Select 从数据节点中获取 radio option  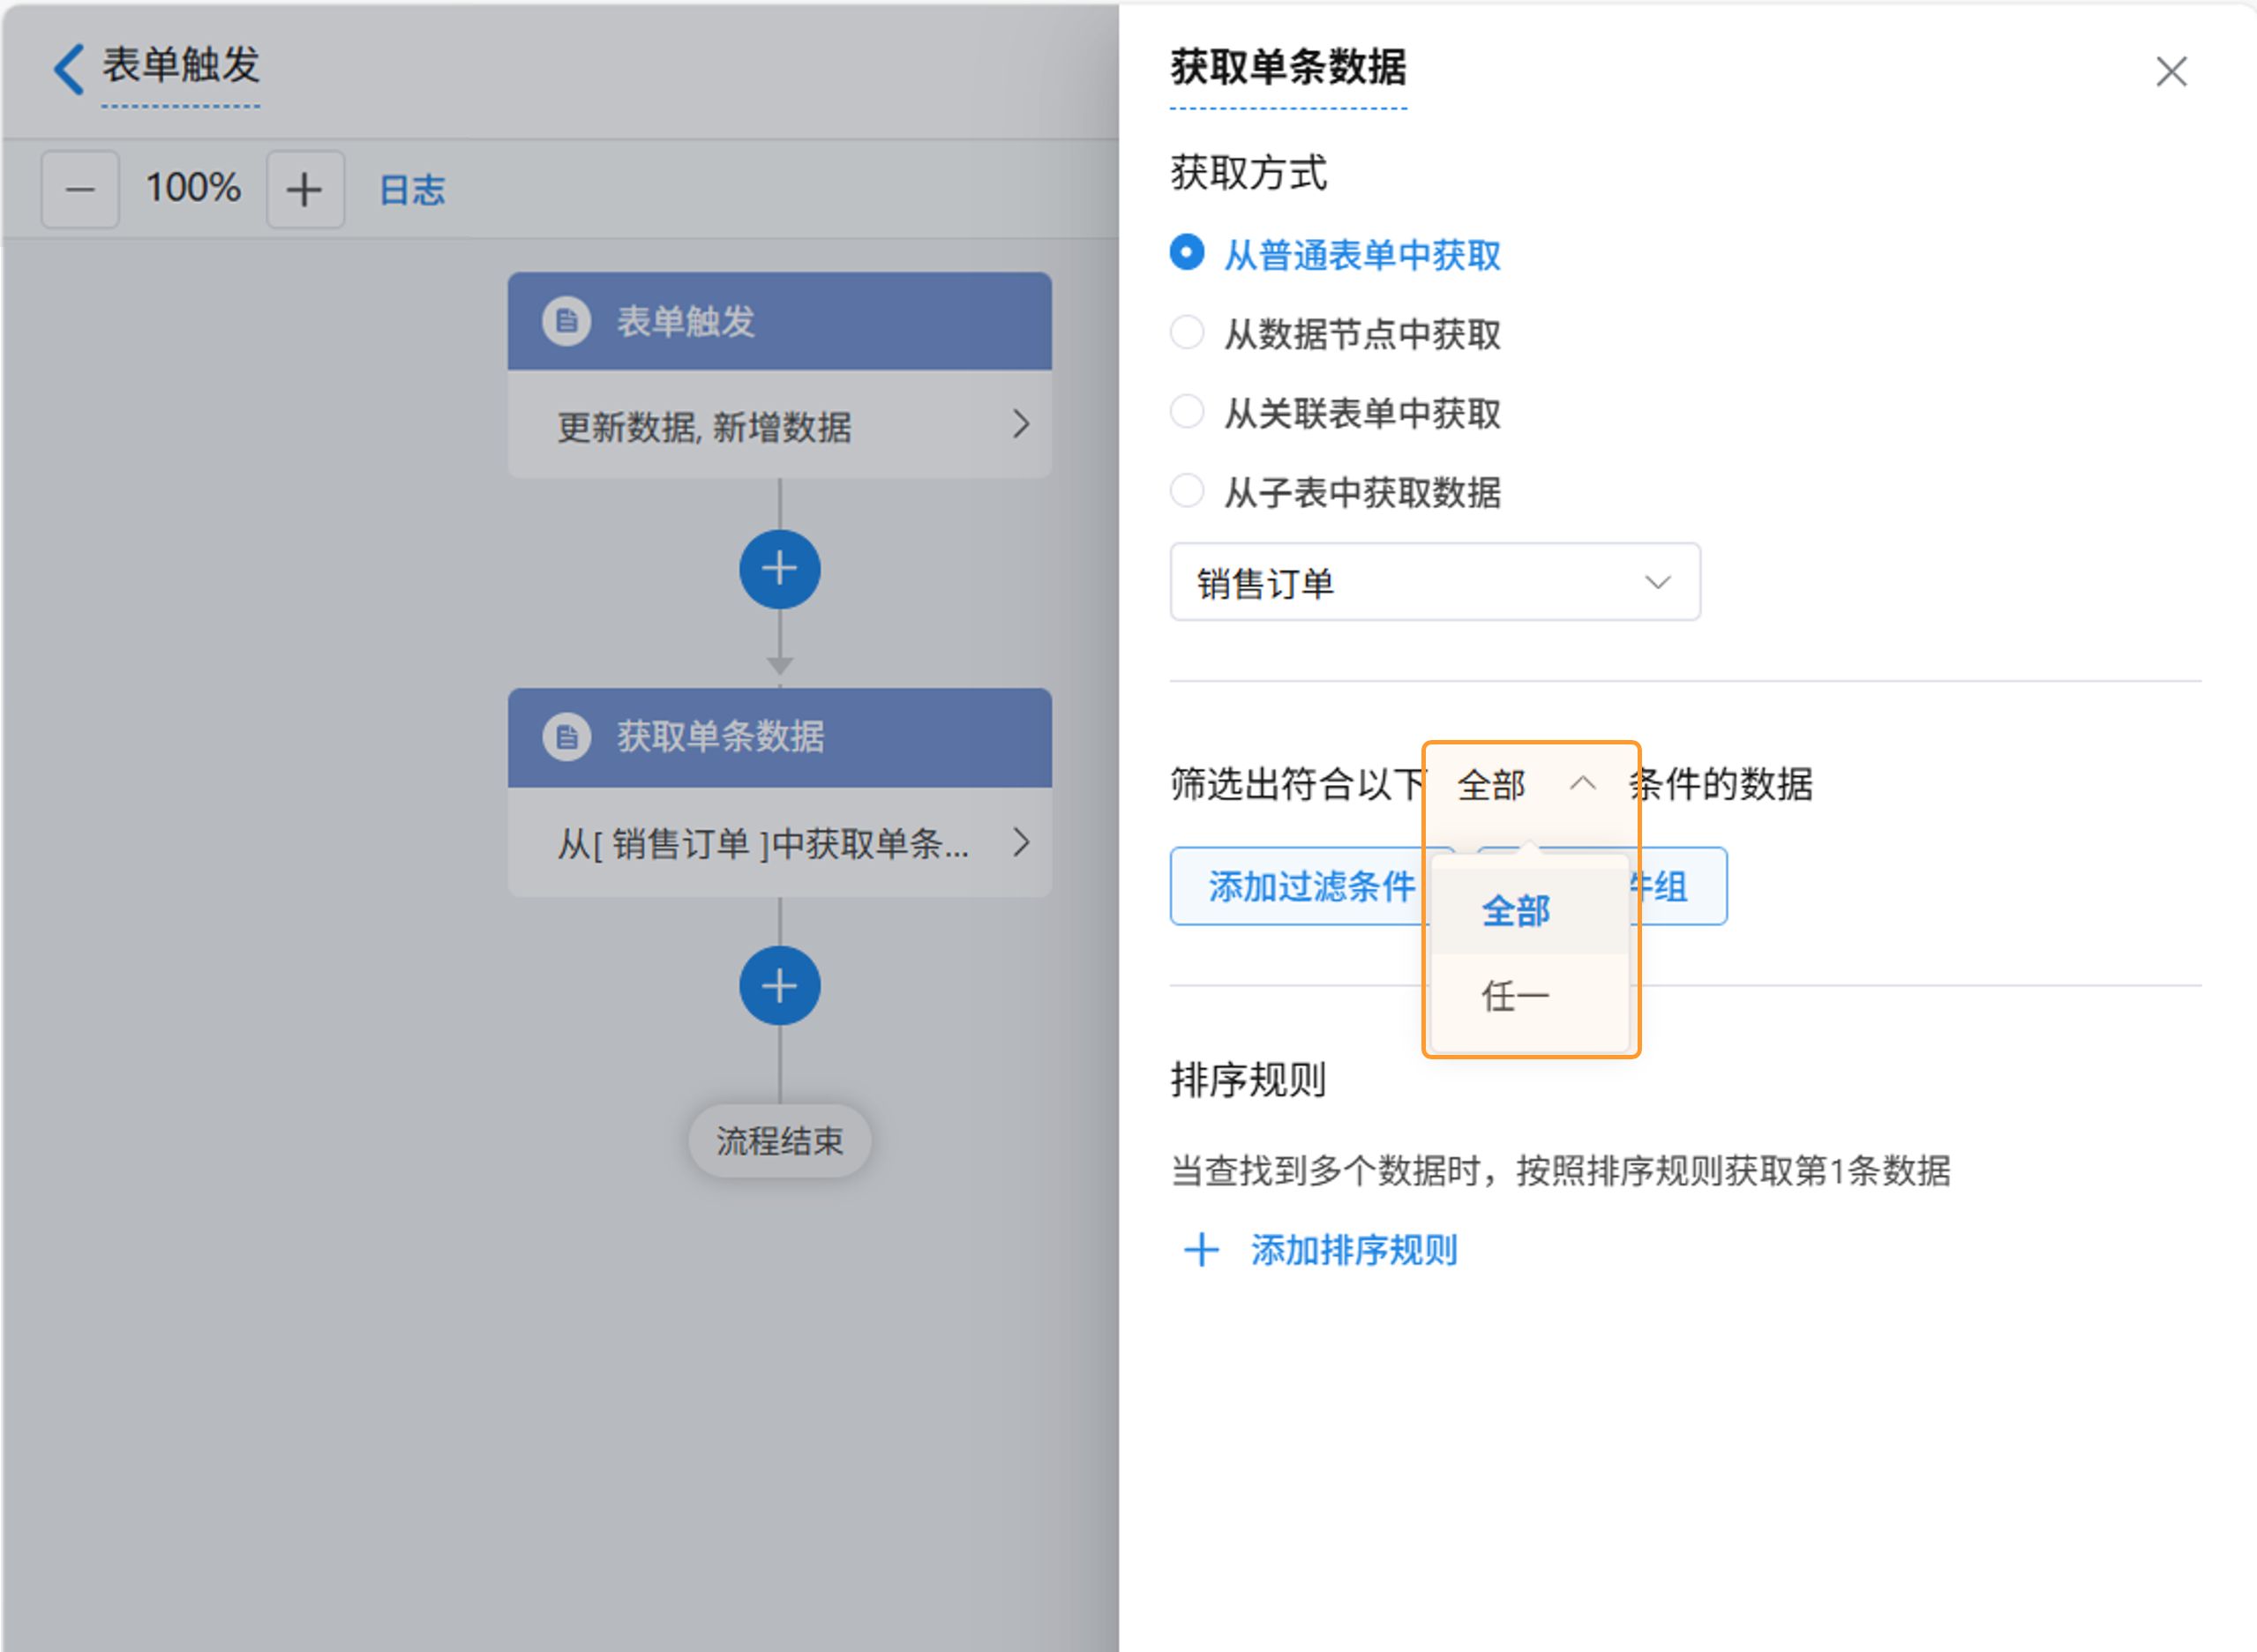[1187, 333]
